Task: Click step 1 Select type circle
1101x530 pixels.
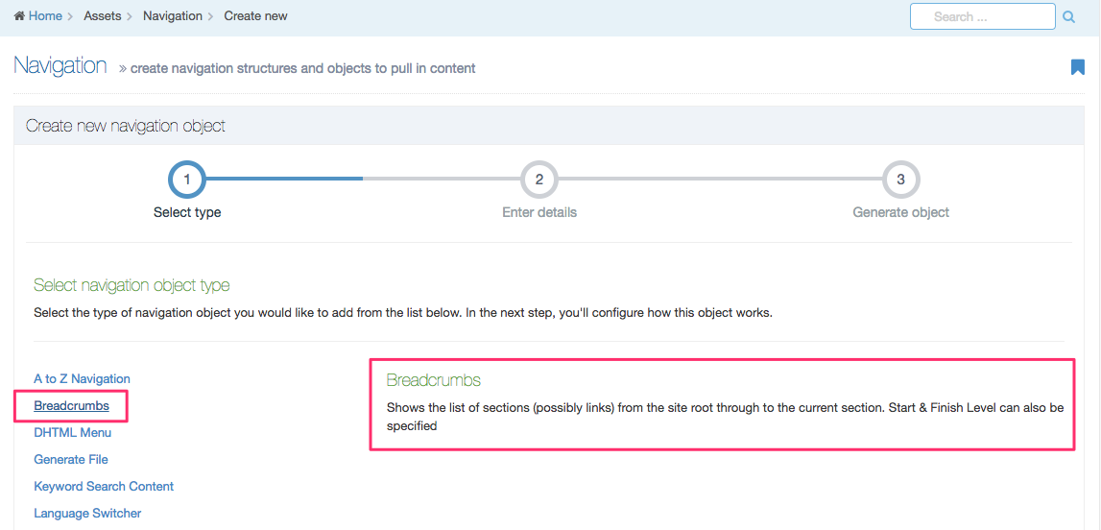Action: tap(187, 180)
